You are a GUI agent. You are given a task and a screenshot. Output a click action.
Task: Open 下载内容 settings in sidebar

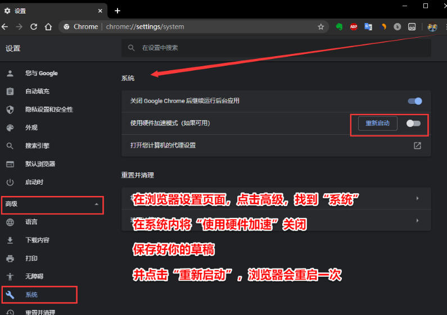tap(37, 240)
